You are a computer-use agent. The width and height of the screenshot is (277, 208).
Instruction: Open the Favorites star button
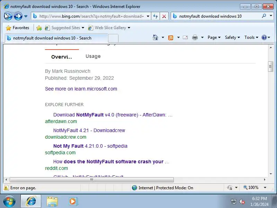(x=17, y=28)
